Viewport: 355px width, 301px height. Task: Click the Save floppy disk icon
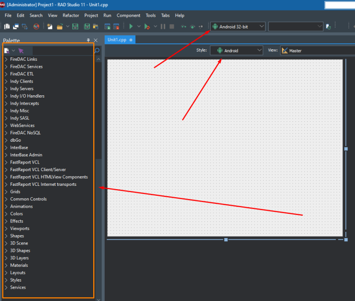coord(75,27)
